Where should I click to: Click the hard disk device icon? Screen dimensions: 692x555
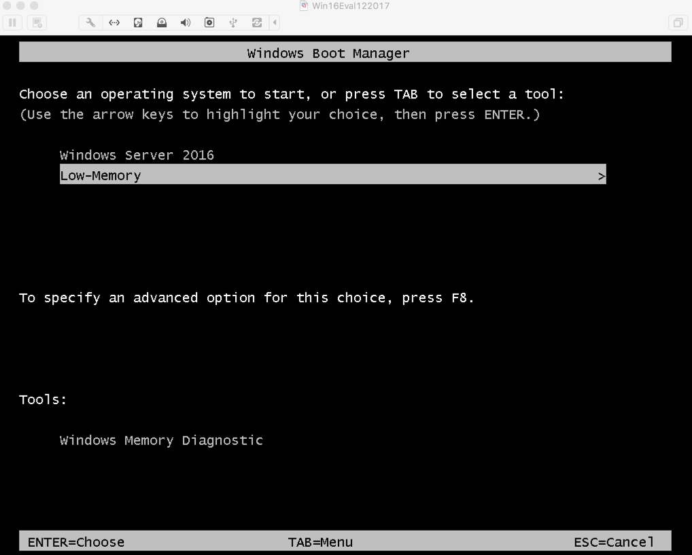(x=138, y=22)
